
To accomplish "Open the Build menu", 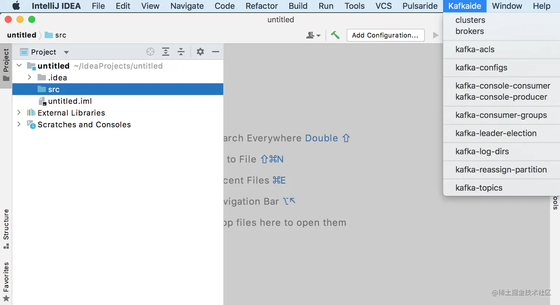I will click(x=298, y=6).
